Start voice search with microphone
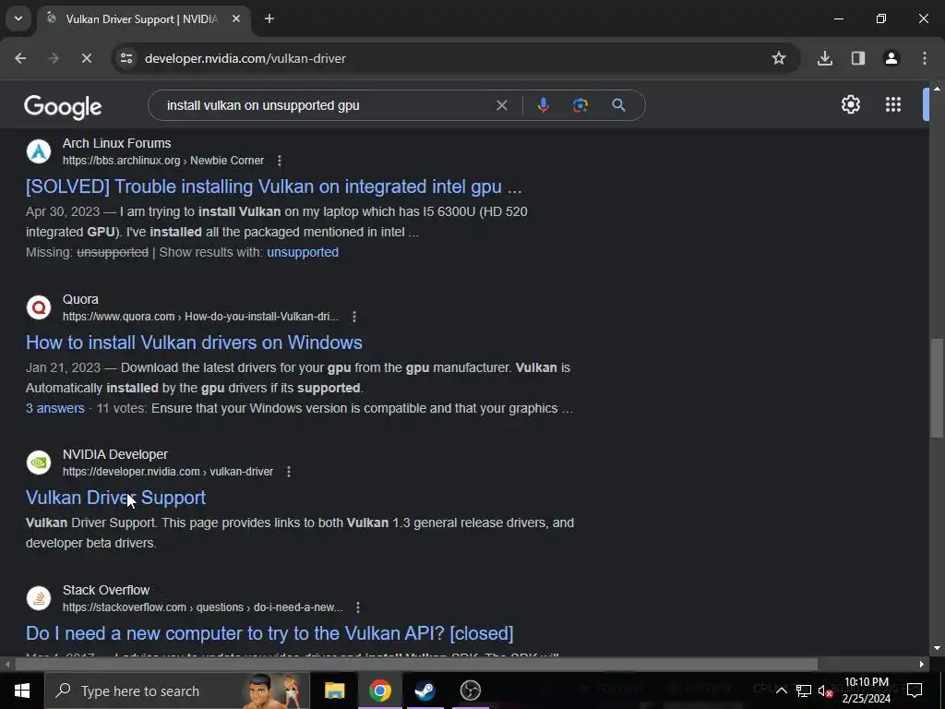This screenshot has width=945, height=709. pos(543,105)
